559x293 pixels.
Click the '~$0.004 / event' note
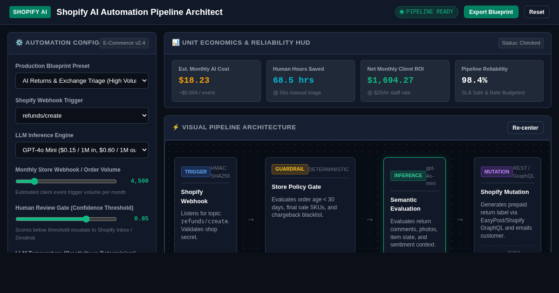[x=197, y=93]
